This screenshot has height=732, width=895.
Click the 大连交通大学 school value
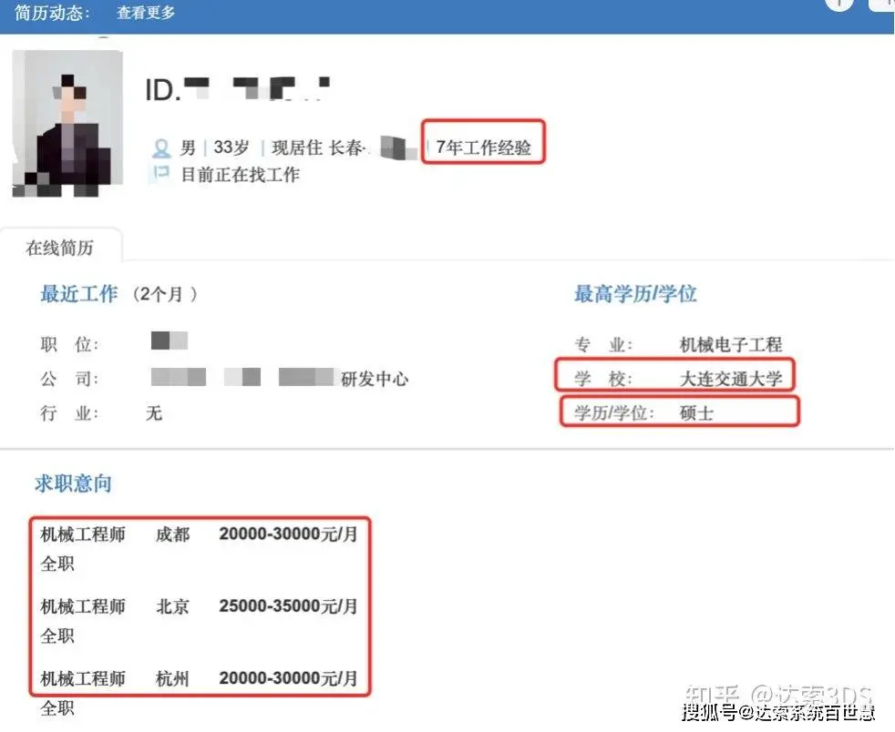point(731,379)
